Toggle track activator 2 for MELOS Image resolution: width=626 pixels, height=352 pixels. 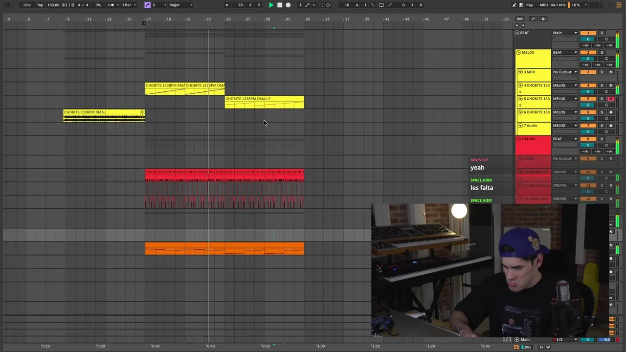click(x=588, y=52)
